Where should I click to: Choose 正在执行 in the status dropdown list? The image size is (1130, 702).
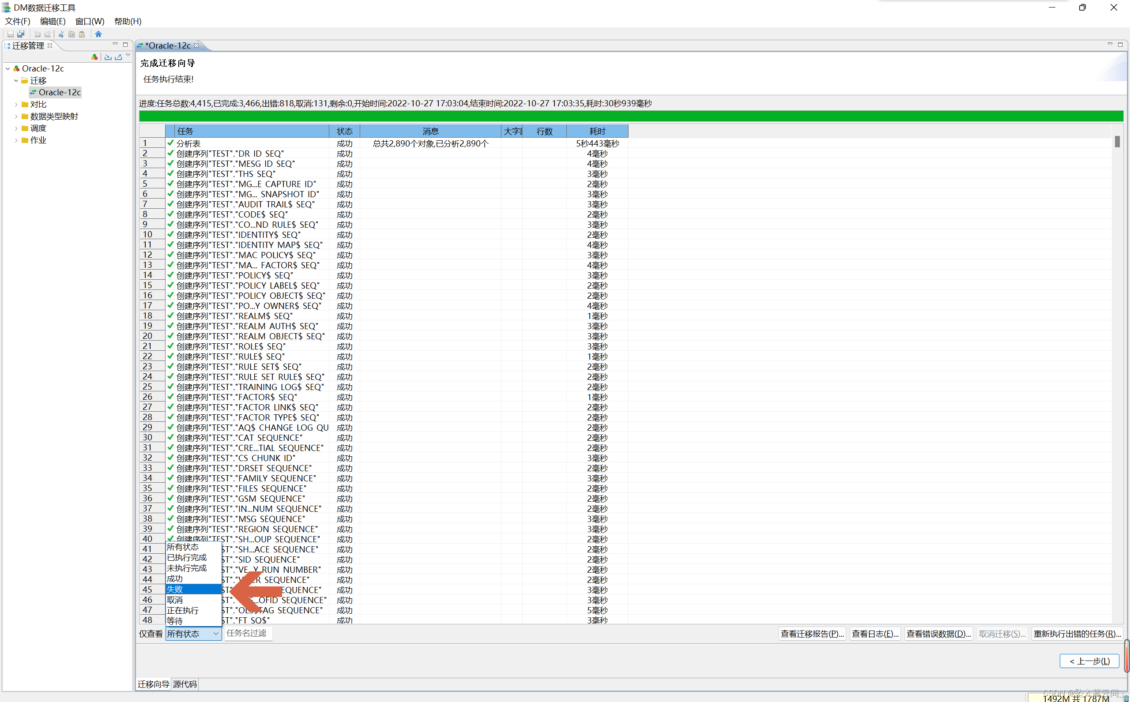tap(193, 611)
